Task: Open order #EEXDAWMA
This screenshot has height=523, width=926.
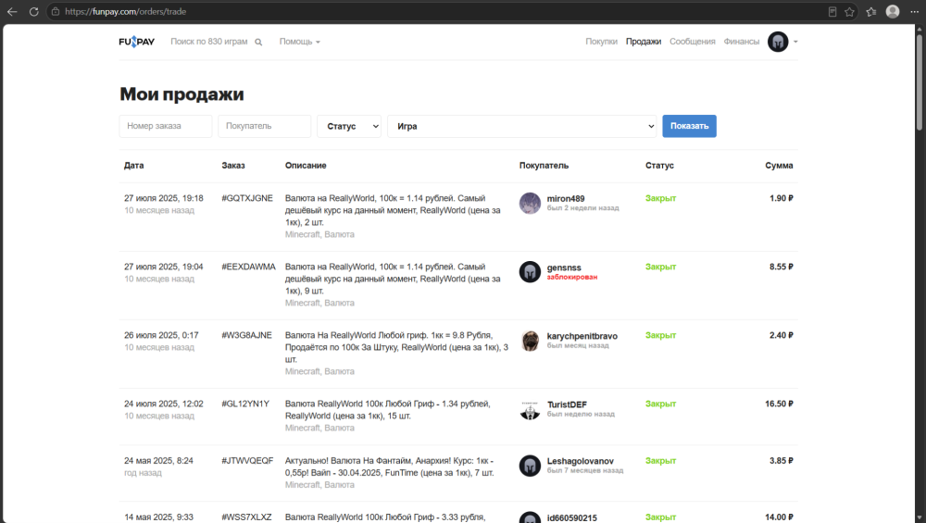Action: click(x=248, y=267)
